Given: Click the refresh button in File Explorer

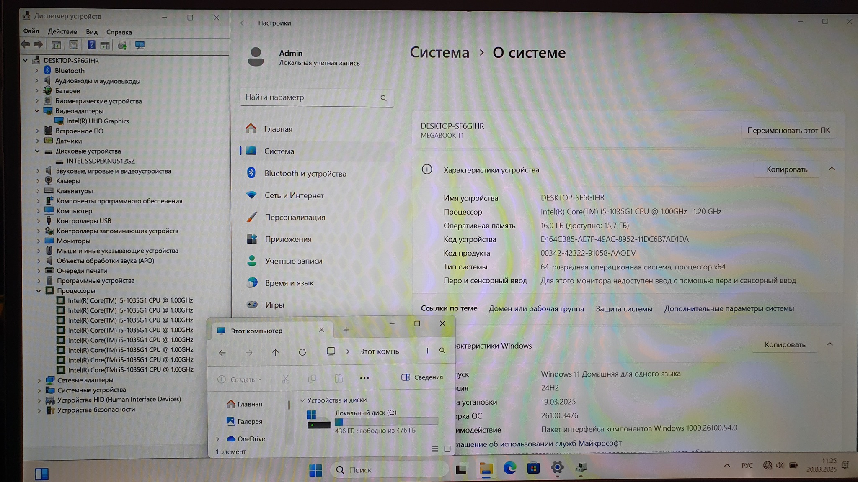Looking at the screenshot, I should pyautogui.click(x=302, y=352).
